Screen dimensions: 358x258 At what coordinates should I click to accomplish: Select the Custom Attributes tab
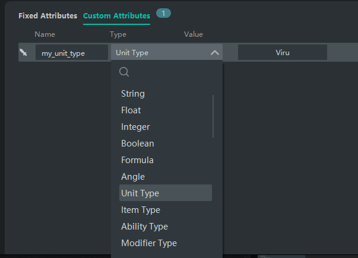[x=116, y=15]
